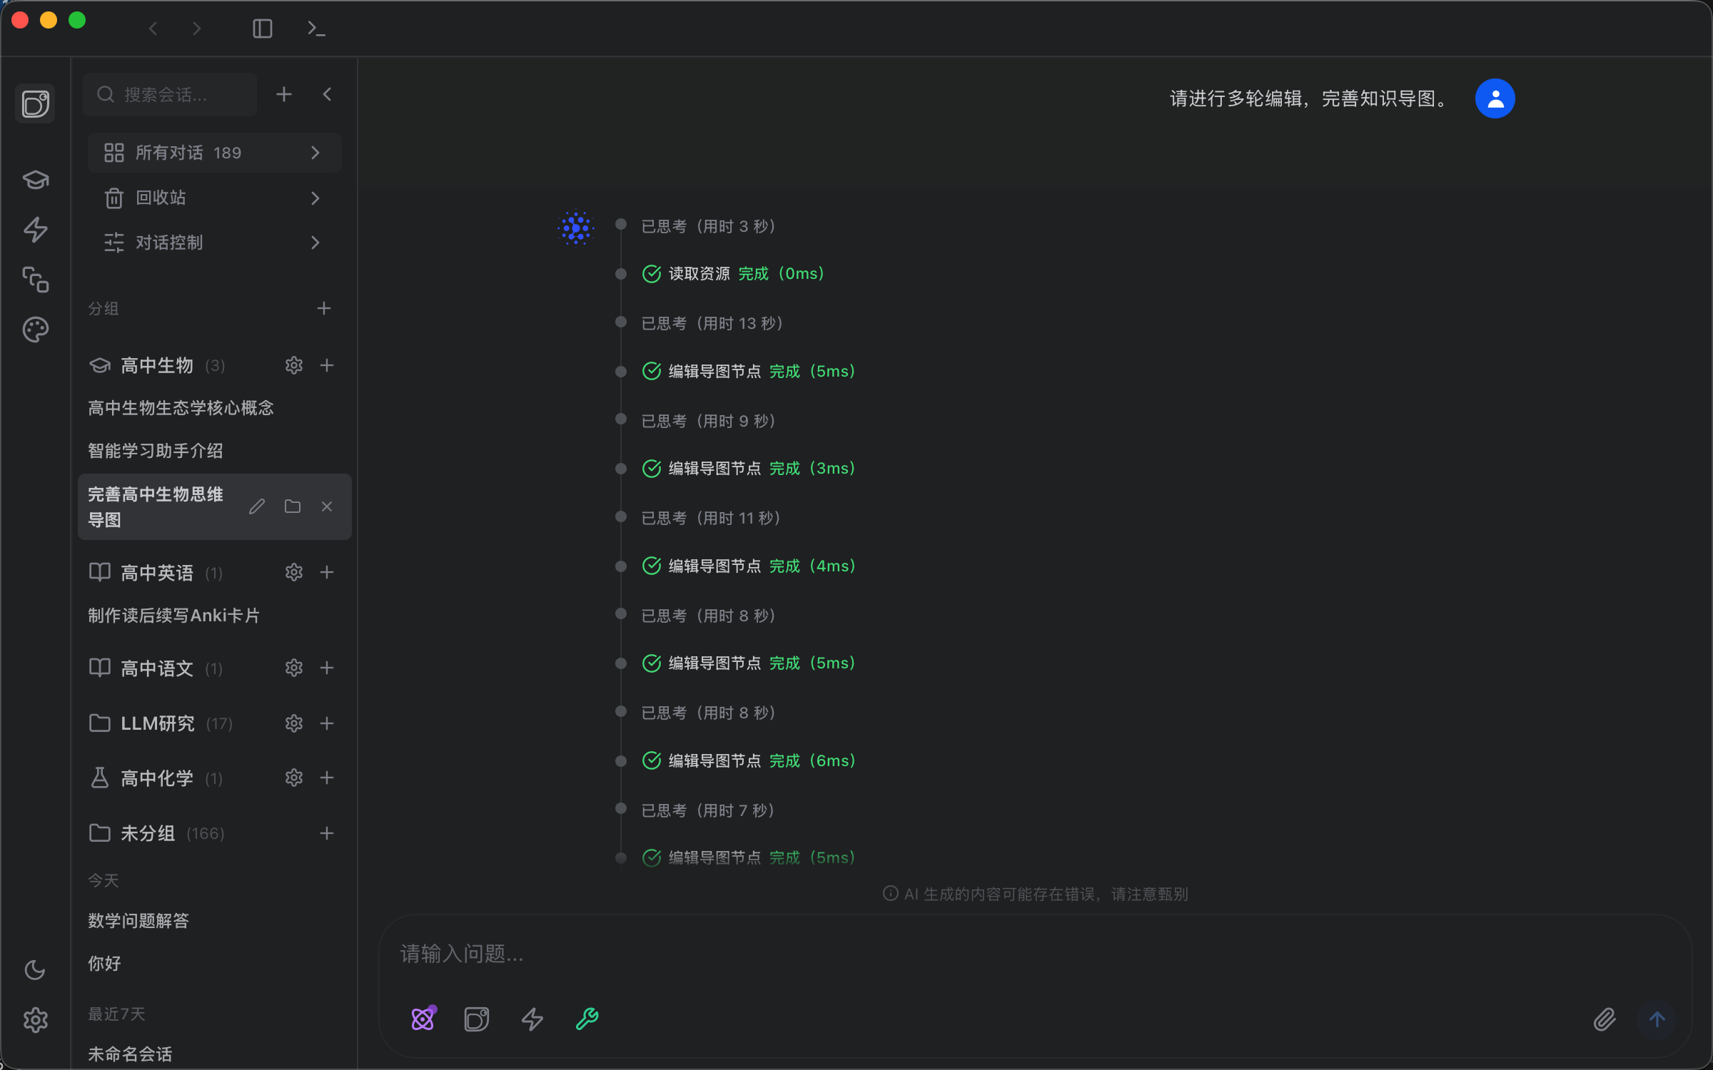The width and height of the screenshot is (1713, 1070).
Task: Expand the LLM研究 group
Action: tap(161, 723)
